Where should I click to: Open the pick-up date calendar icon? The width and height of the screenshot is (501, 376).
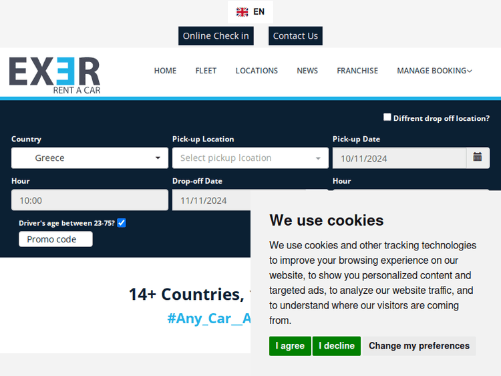(478, 158)
